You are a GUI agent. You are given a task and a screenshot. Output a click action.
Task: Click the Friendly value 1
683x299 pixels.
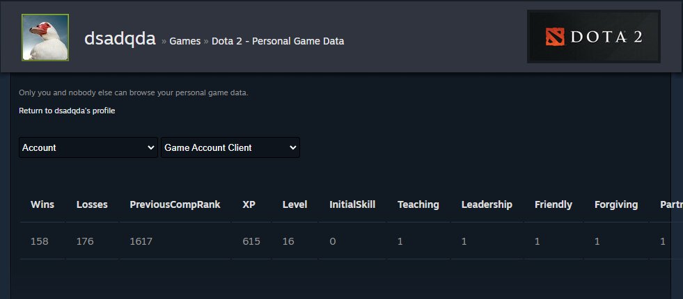pyautogui.click(x=537, y=241)
